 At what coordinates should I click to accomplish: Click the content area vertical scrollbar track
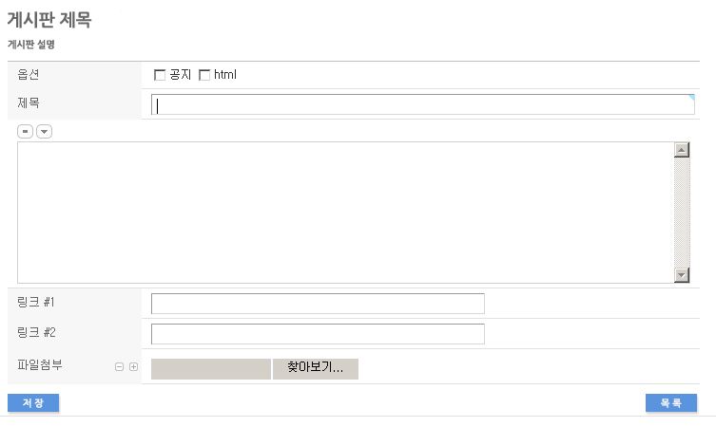pos(681,212)
